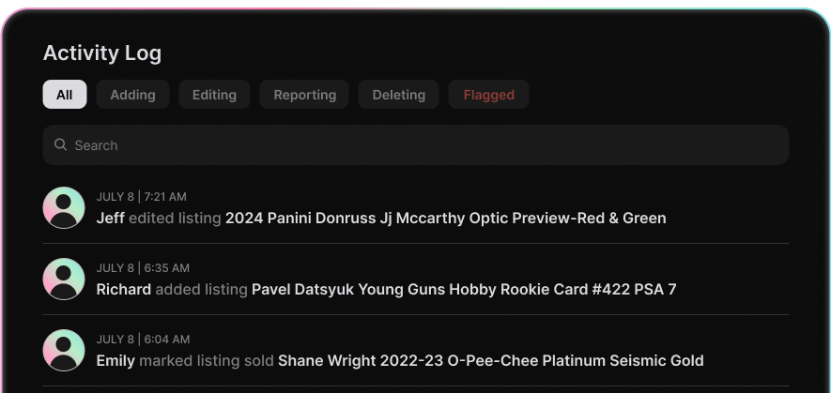Viewport: 831px width, 393px height.
Task: Open 2024 Panini Donruss Jj Mccarthy listing
Action: click(445, 219)
